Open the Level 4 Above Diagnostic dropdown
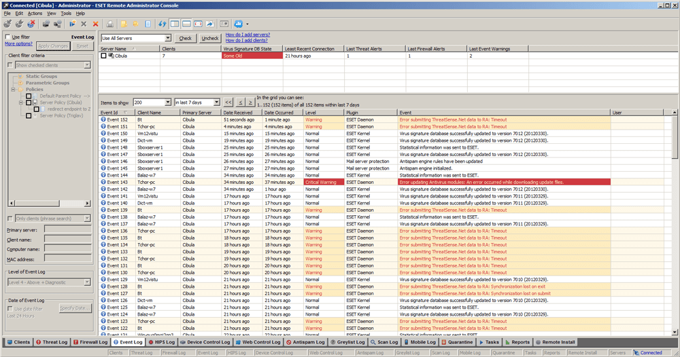The height and width of the screenshot is (357, 680). [87, 282]
